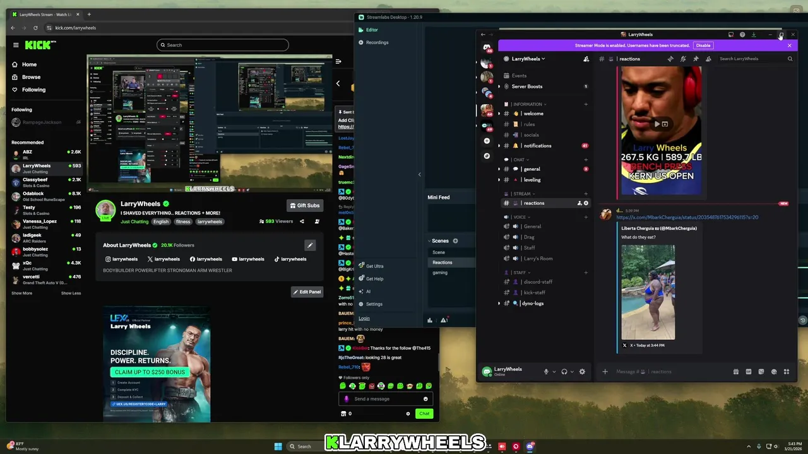
Task: Click pencil edit icon in About LarryWheels
Action: tap(309, 245)
